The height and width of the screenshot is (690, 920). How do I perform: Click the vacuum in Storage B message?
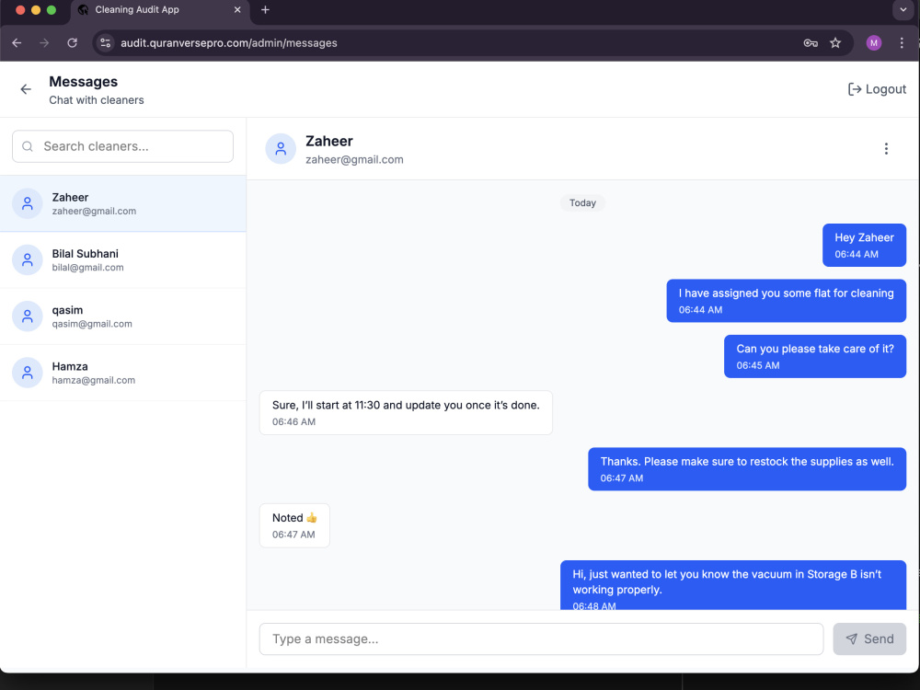coord(733,585)
